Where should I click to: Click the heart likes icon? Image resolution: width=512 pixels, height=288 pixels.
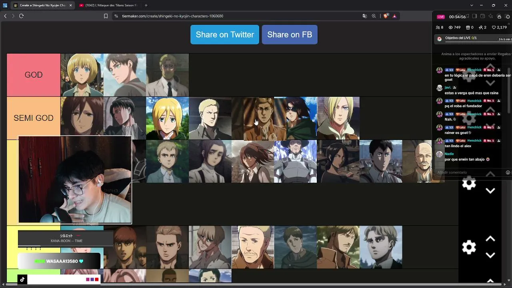[x=494, y=28]
